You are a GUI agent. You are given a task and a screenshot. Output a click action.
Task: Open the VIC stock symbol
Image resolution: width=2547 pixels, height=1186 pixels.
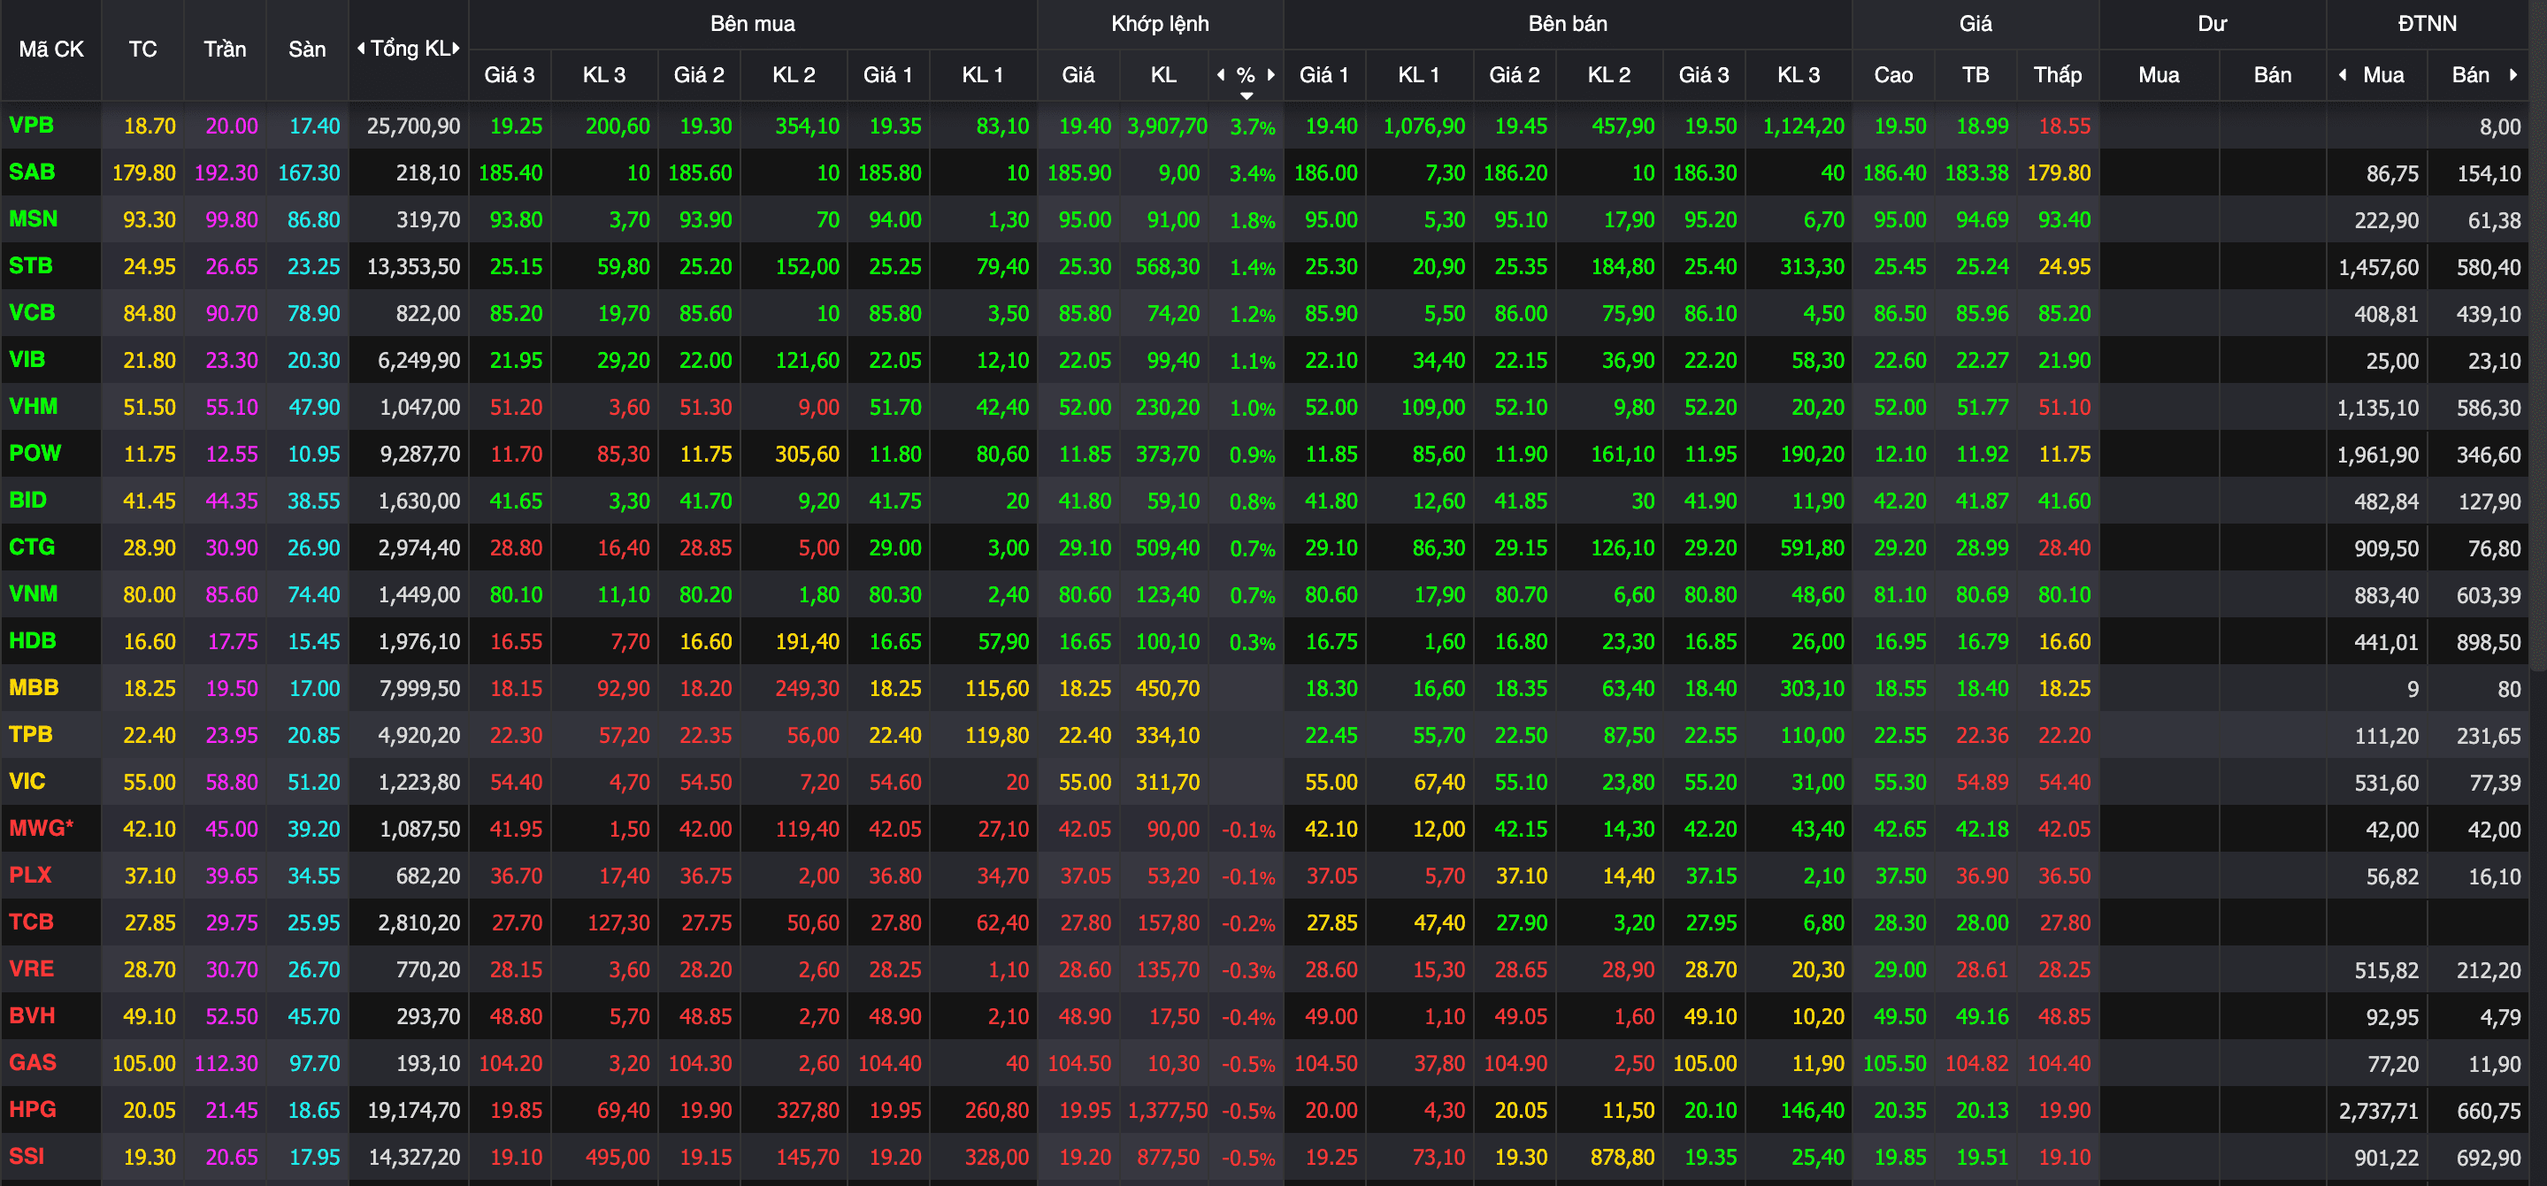tap(27, 782)
